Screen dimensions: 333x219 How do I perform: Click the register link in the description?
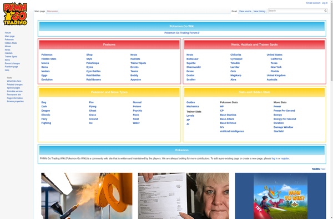tap(285, 158)
